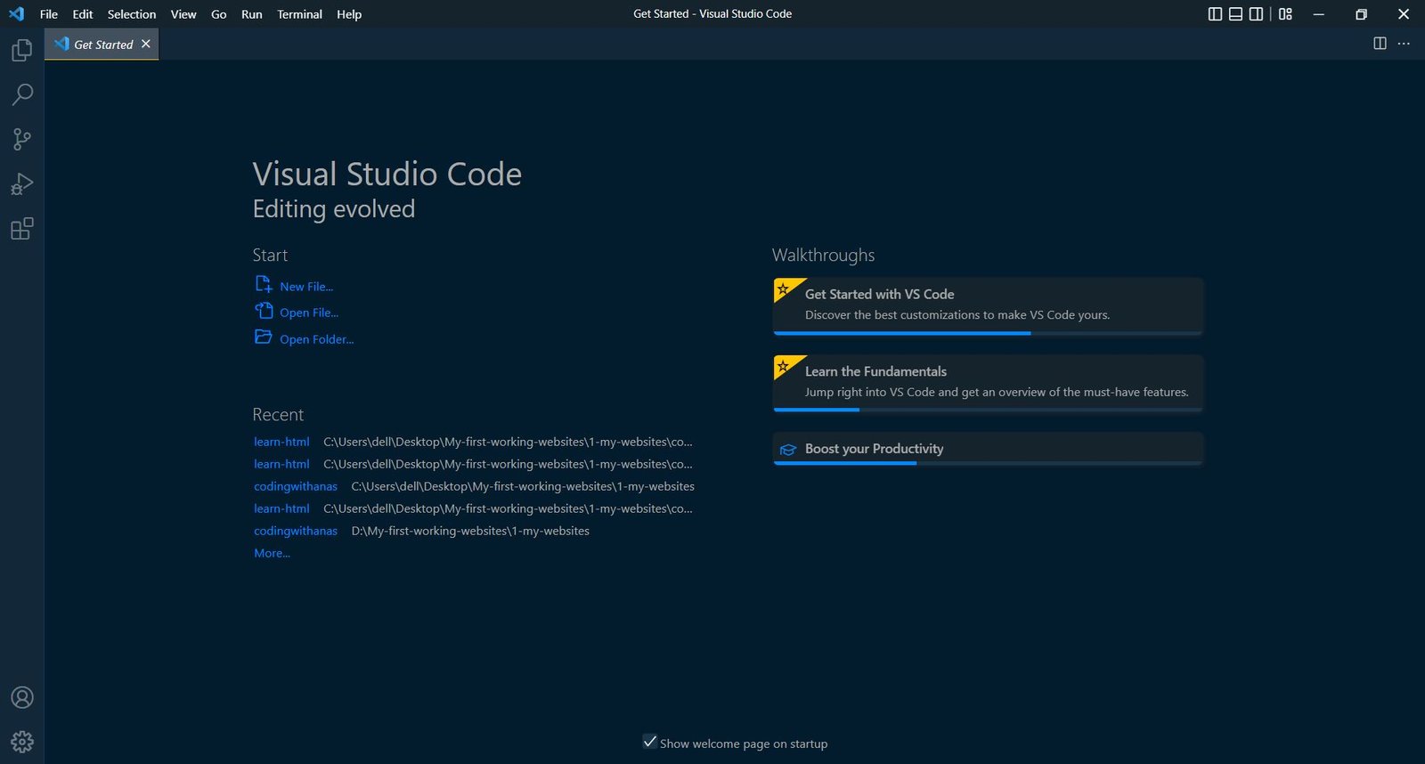The image size is (1425, 764).
Task: Open Get Started with VS Code walkthrough
Action: [x=988, y=306]
